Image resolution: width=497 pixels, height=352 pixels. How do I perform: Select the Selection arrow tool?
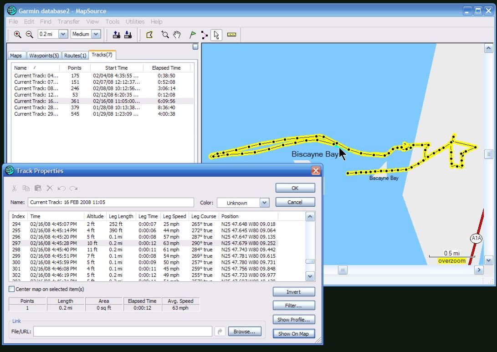point(216,35)
